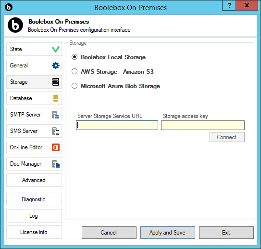Viewport: 261px width, 249px height.
Task: Open the Advanced section
Action: [34, 180]
